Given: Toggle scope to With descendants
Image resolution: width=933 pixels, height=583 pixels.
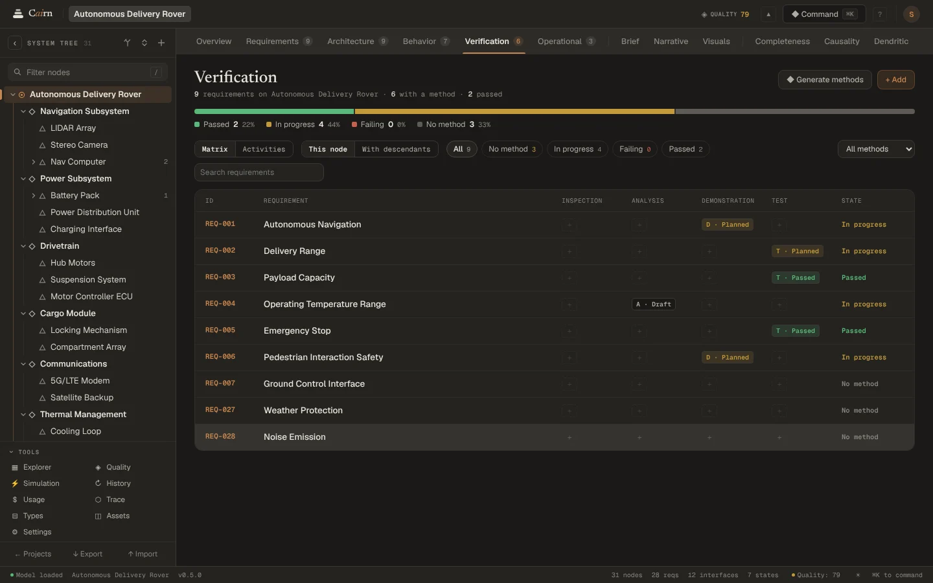Looking at the screenshot, I should point(396,149).
